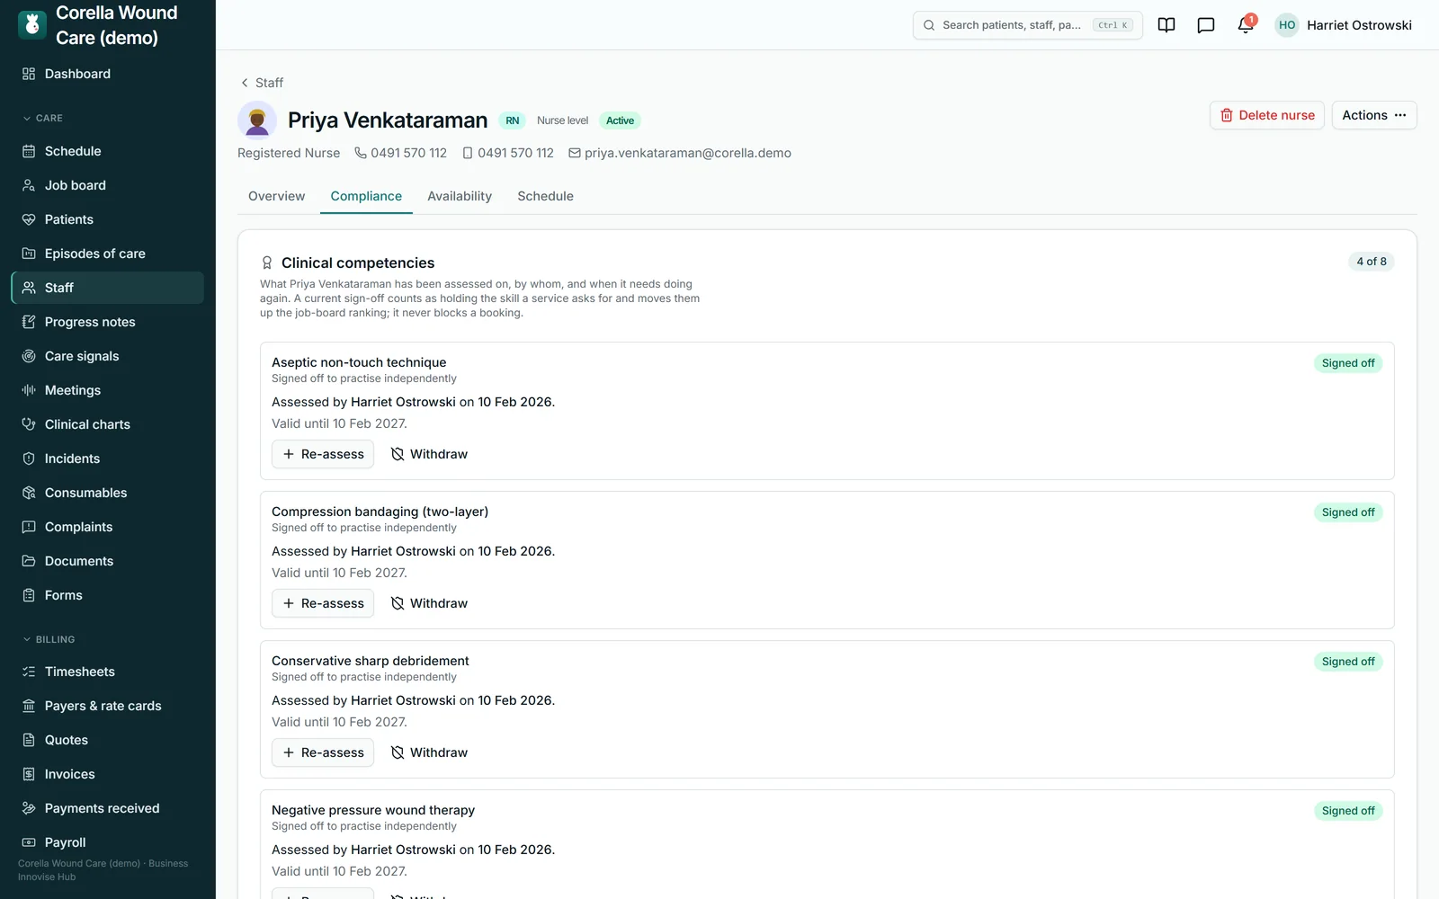Image resolution: width=1439 pixels, height=899 pixels.
Task: Click the '4 of 8' competency count
Action: 1372,262
